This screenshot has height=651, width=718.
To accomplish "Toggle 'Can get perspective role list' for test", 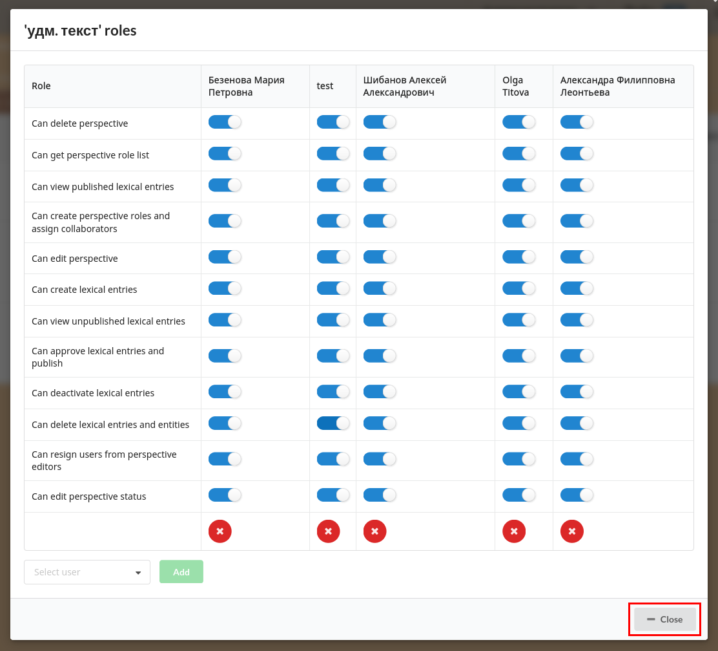I will pyautogui.click(x=333, y=153).
